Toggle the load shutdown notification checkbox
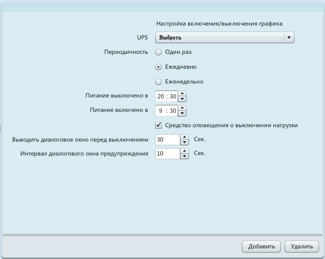 tap(158, 125)
